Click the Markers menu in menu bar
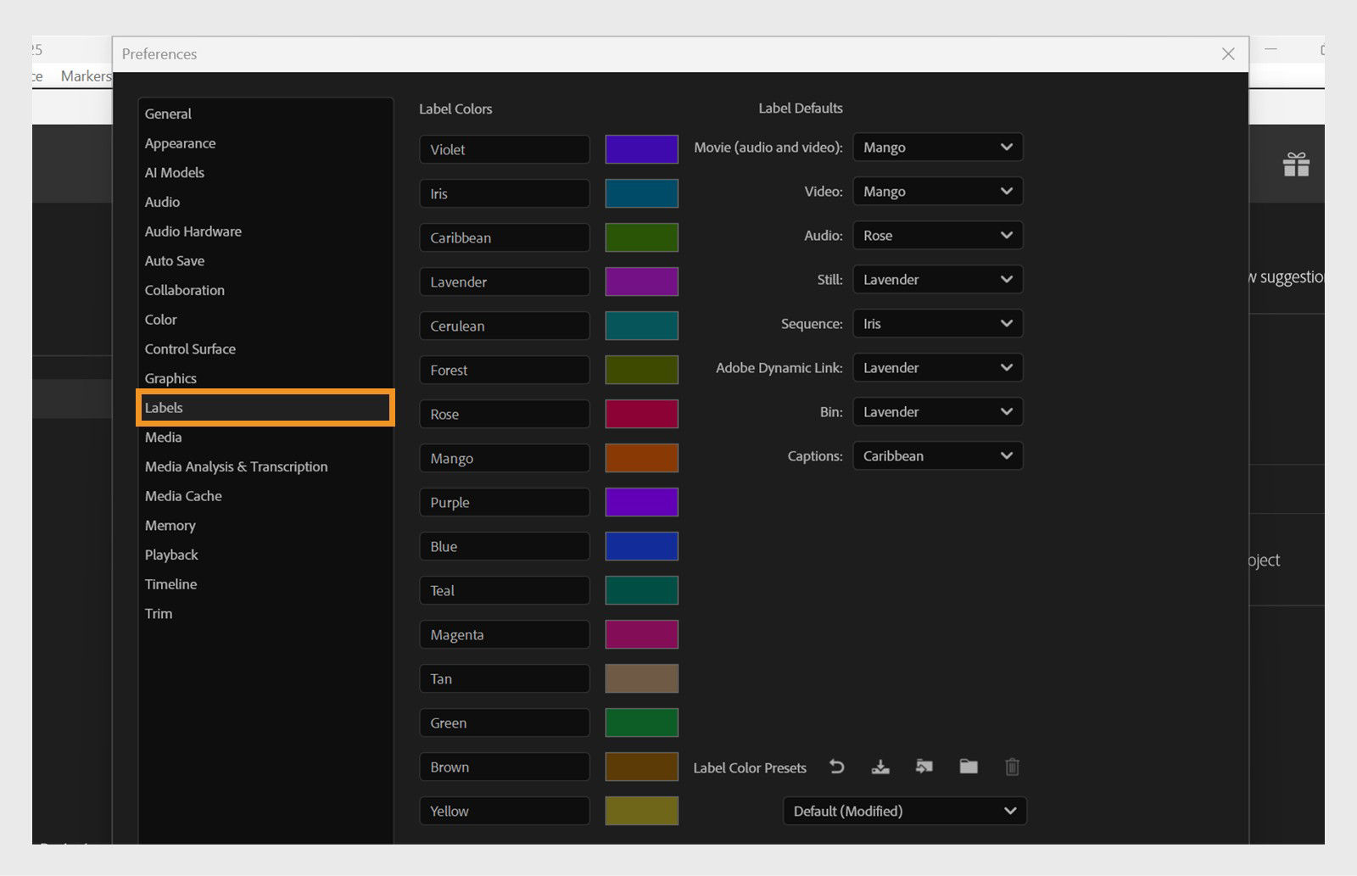Image resolution: width=1357 pixels, height=876 pixels. pyautogui.click(x=85, y=75)
